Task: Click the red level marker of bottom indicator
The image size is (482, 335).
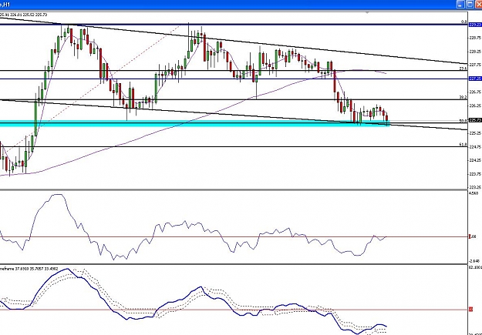Action: (470, 310)
